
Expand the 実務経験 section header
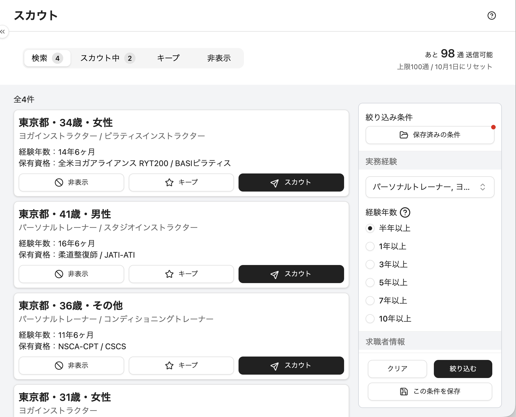pyautogui.click(x=430, y=162)
